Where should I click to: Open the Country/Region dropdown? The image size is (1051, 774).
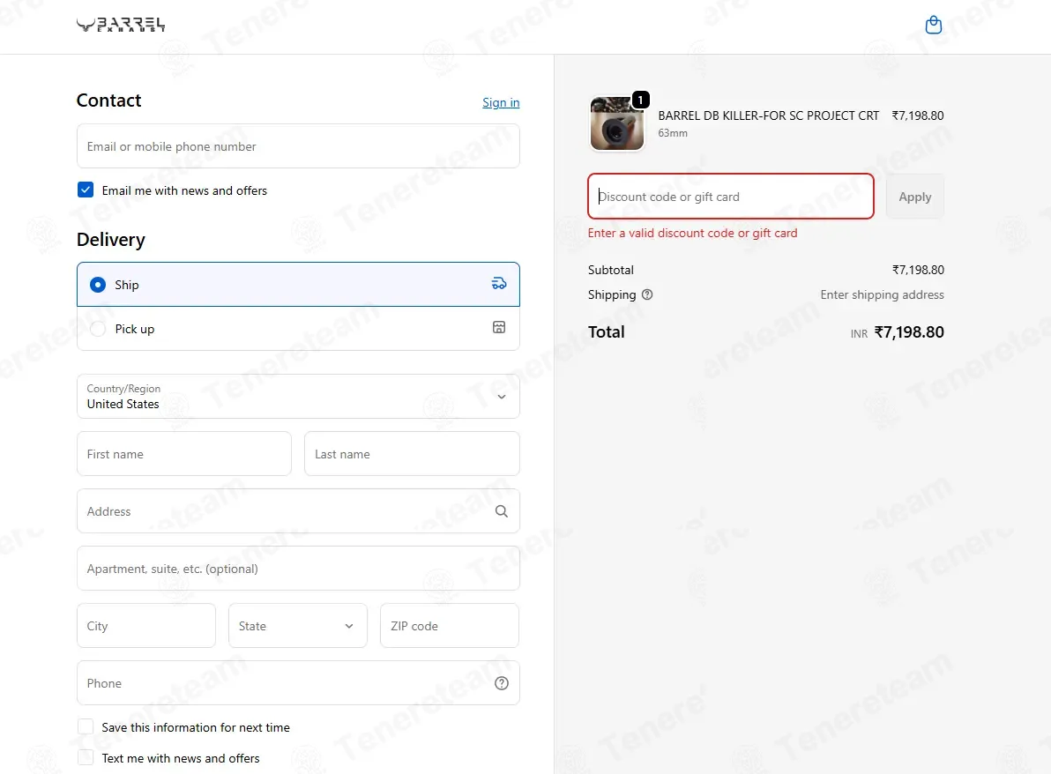[298, 397]
